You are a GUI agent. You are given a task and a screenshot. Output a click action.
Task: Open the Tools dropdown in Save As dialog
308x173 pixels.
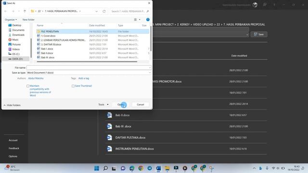click(103, 105)
